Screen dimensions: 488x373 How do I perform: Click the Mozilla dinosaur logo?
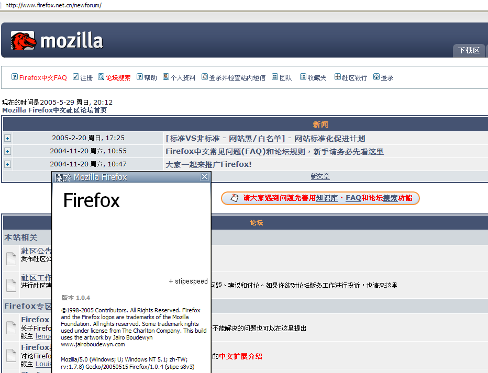click(x=23, y=40)
